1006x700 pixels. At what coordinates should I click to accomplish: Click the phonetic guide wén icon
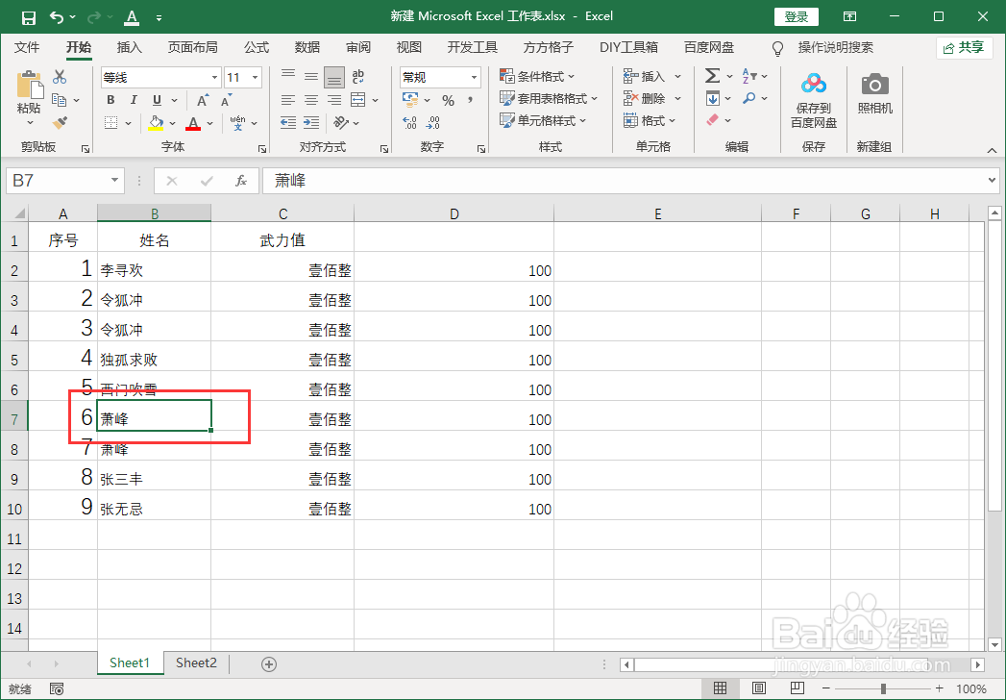click(x=237, y=123)
